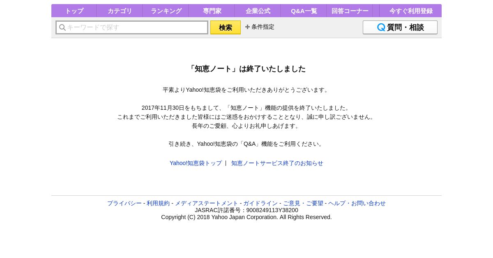Open 知恵ノートサービス終了のお知らせ link

[x=277, y=163]
